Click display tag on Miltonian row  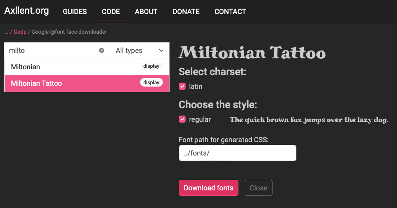pos(151,66)
